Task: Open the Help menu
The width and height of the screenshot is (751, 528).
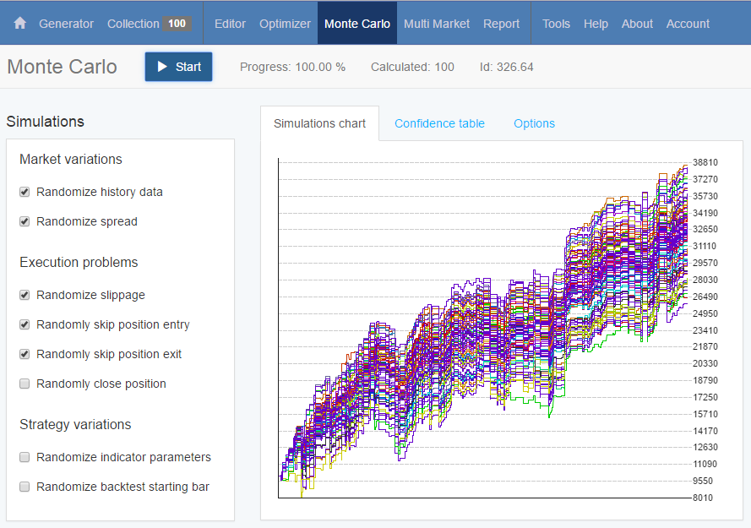Action: [596, 24]
